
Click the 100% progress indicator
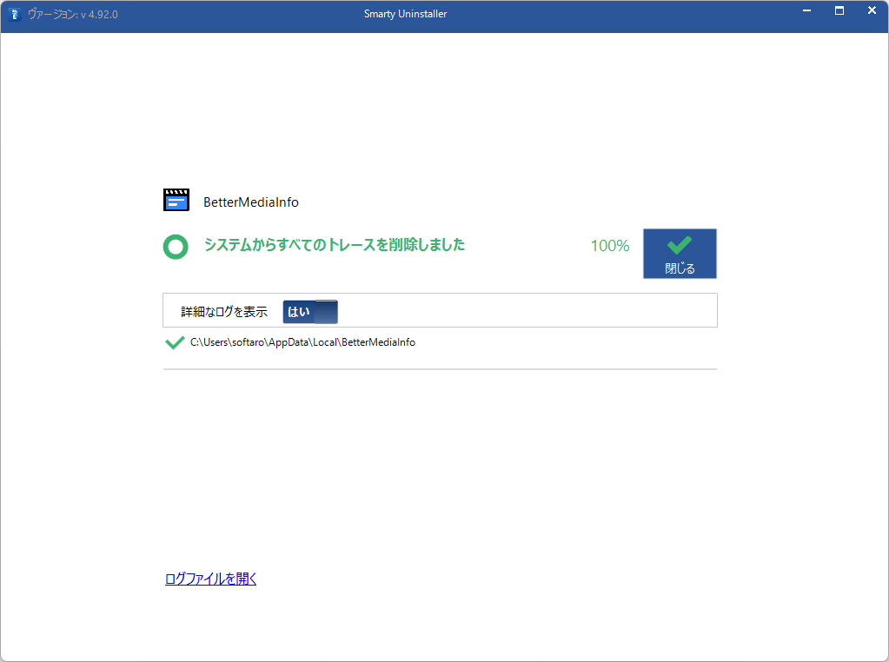[610, 246]
